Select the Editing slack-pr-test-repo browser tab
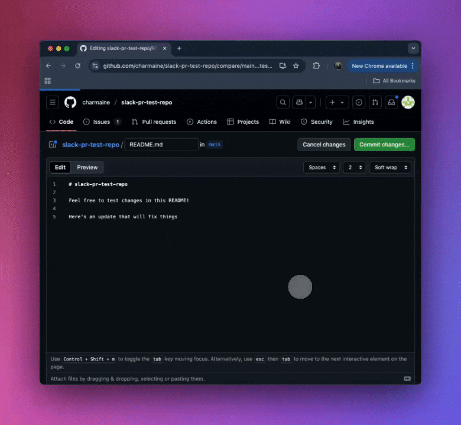 pyautogui.click(x=124, y=48)
